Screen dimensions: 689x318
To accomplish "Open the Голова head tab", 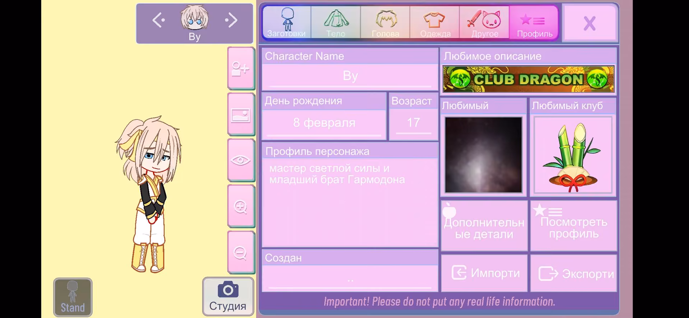I will [x=385, y=22].
